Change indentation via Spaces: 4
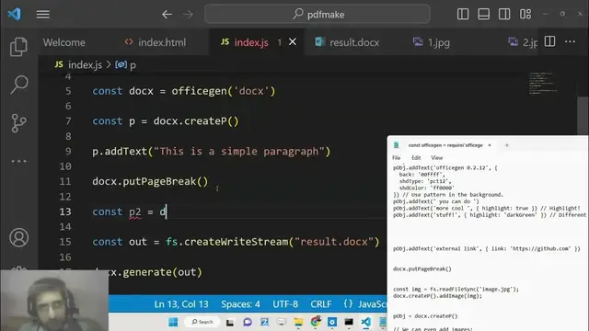The height and width of the screenshot is (331, 589). tap(240, 304)
